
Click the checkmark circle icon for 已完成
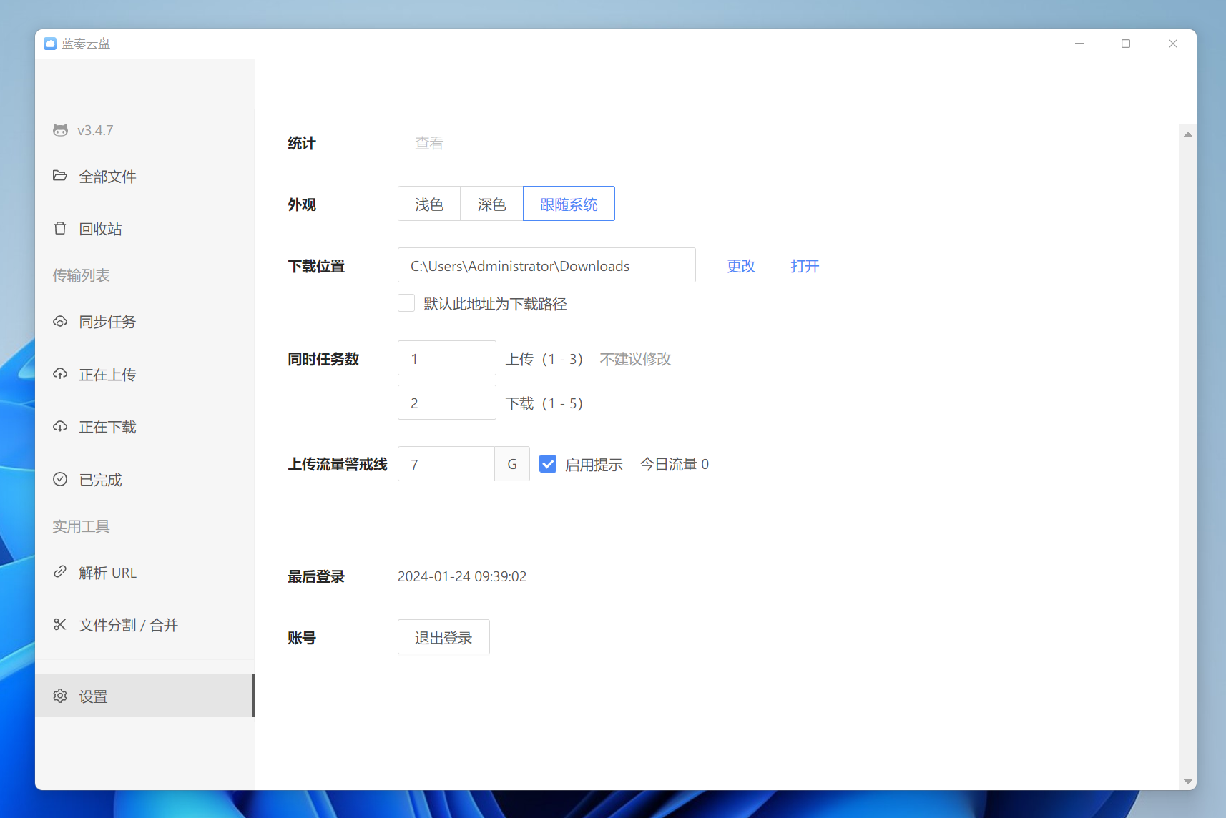coord(60,479)
